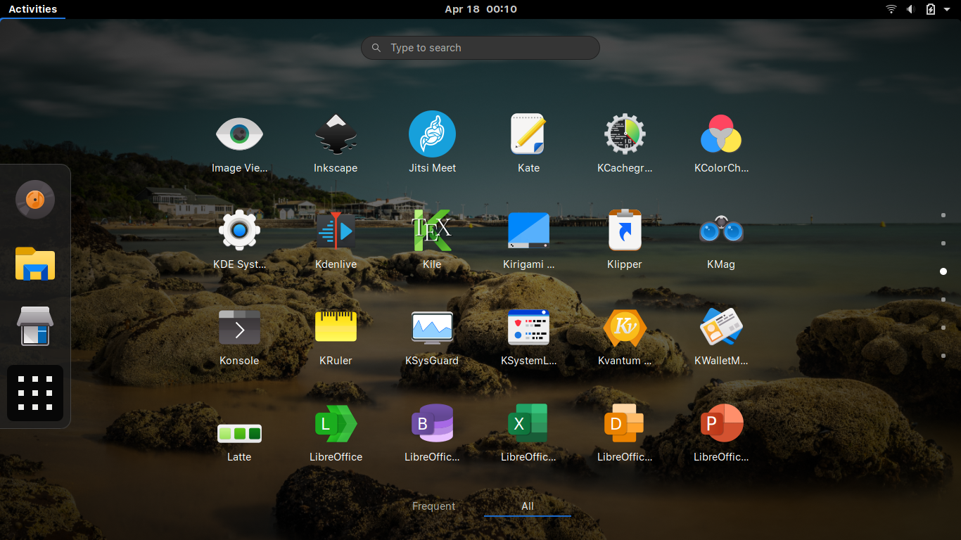Open Konsole terminal
Screen dimensions: 961x540
(239, 327)
